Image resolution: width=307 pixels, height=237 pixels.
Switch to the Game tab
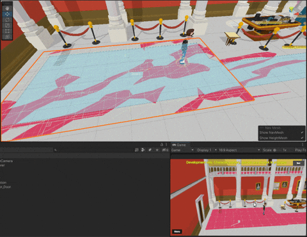tap(179, 145)
